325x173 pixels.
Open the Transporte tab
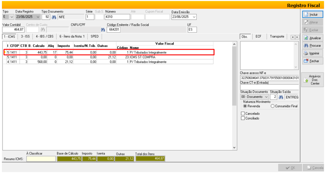coord(277,37)
